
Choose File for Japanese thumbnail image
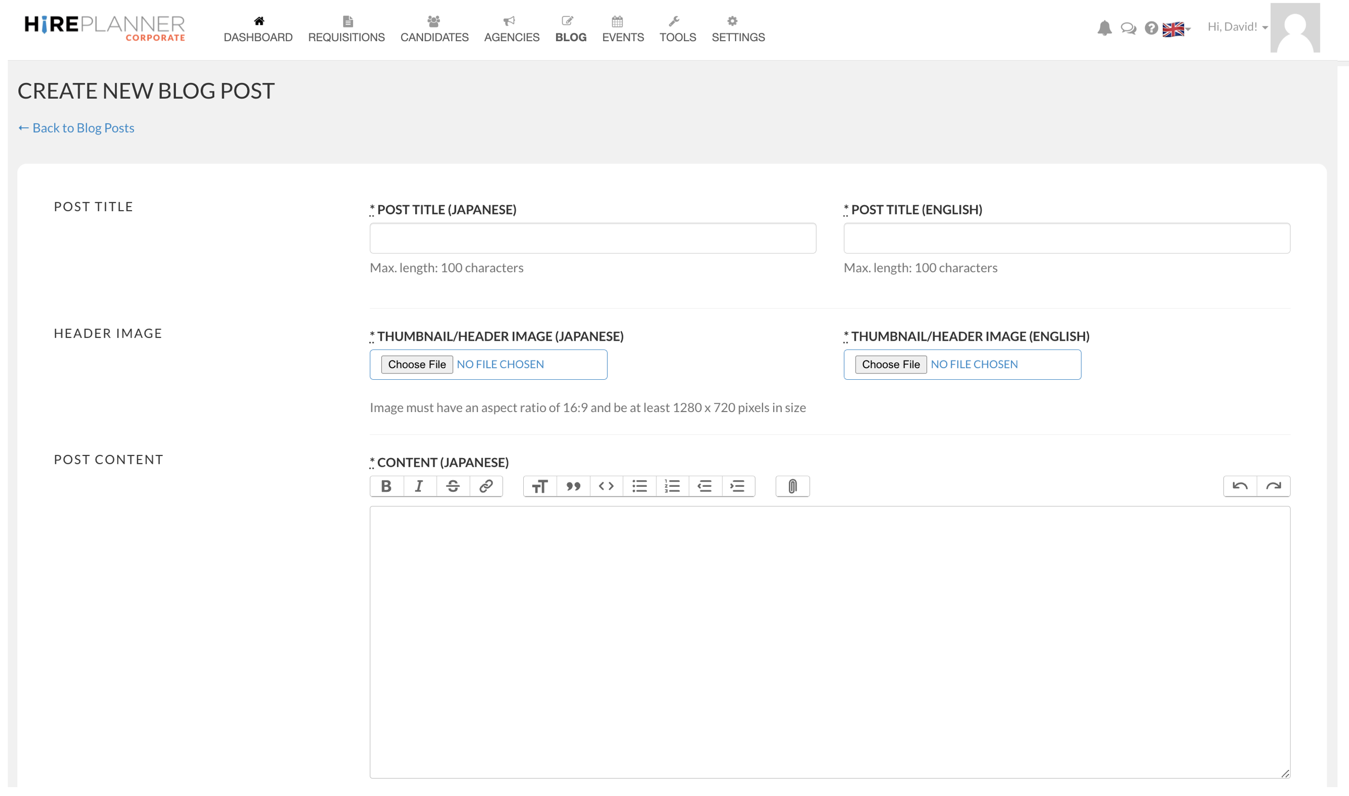click(417, 365)
